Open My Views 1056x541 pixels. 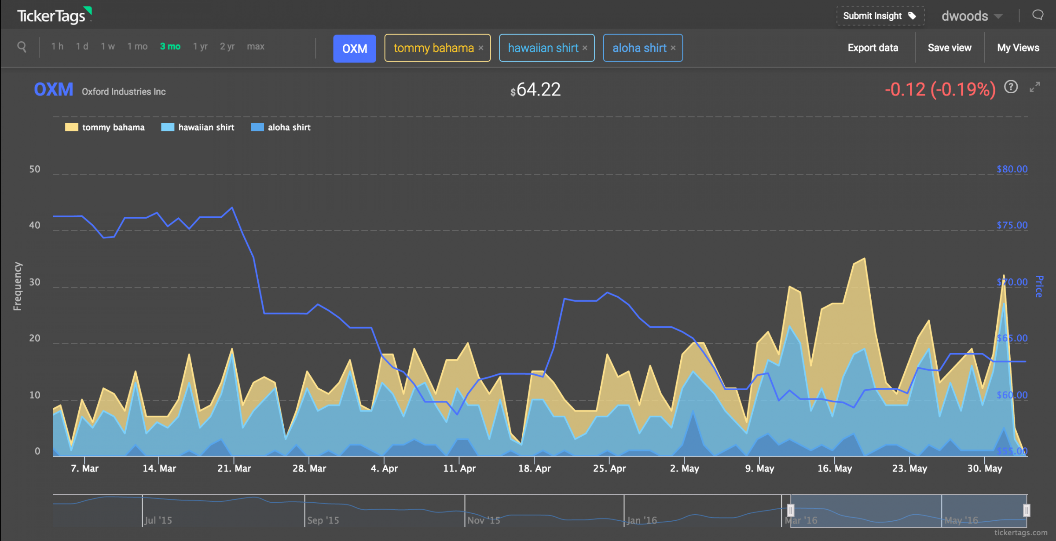tap(1018, 48)
